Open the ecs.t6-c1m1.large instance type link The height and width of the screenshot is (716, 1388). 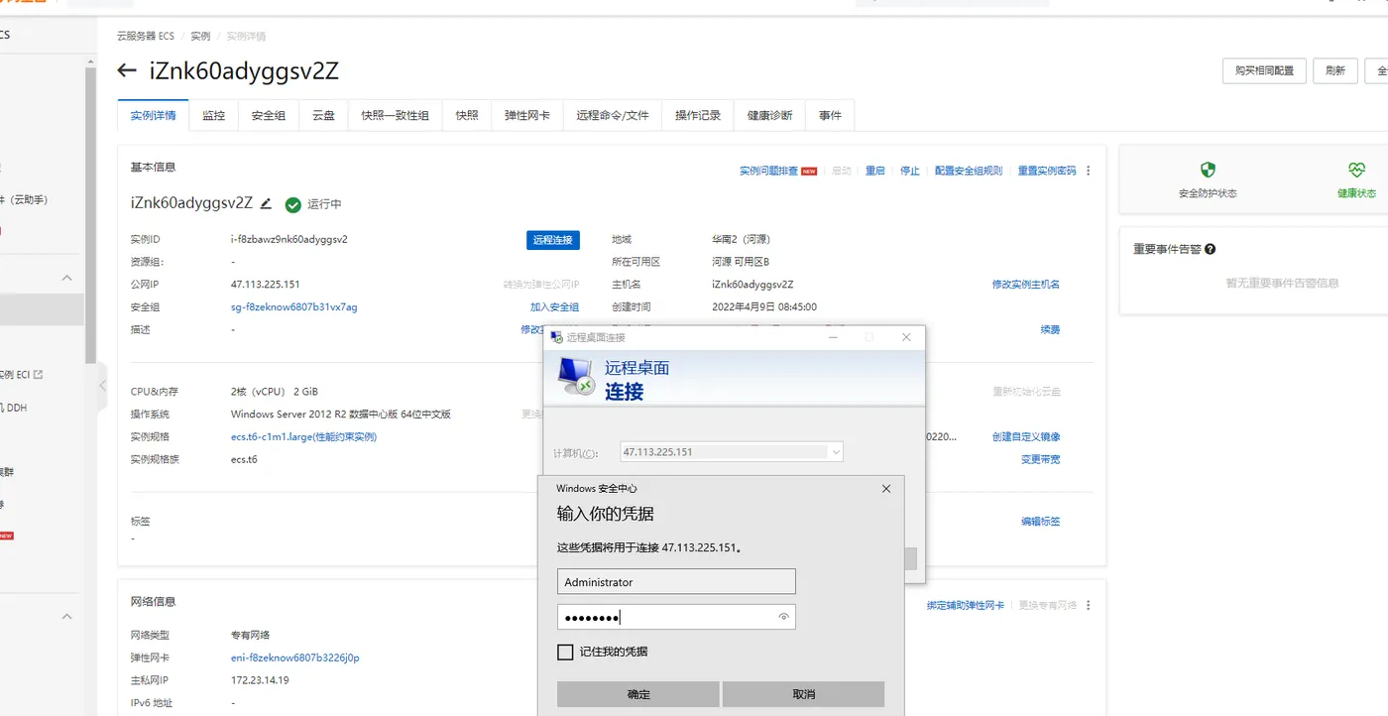[x=303, y=436]
